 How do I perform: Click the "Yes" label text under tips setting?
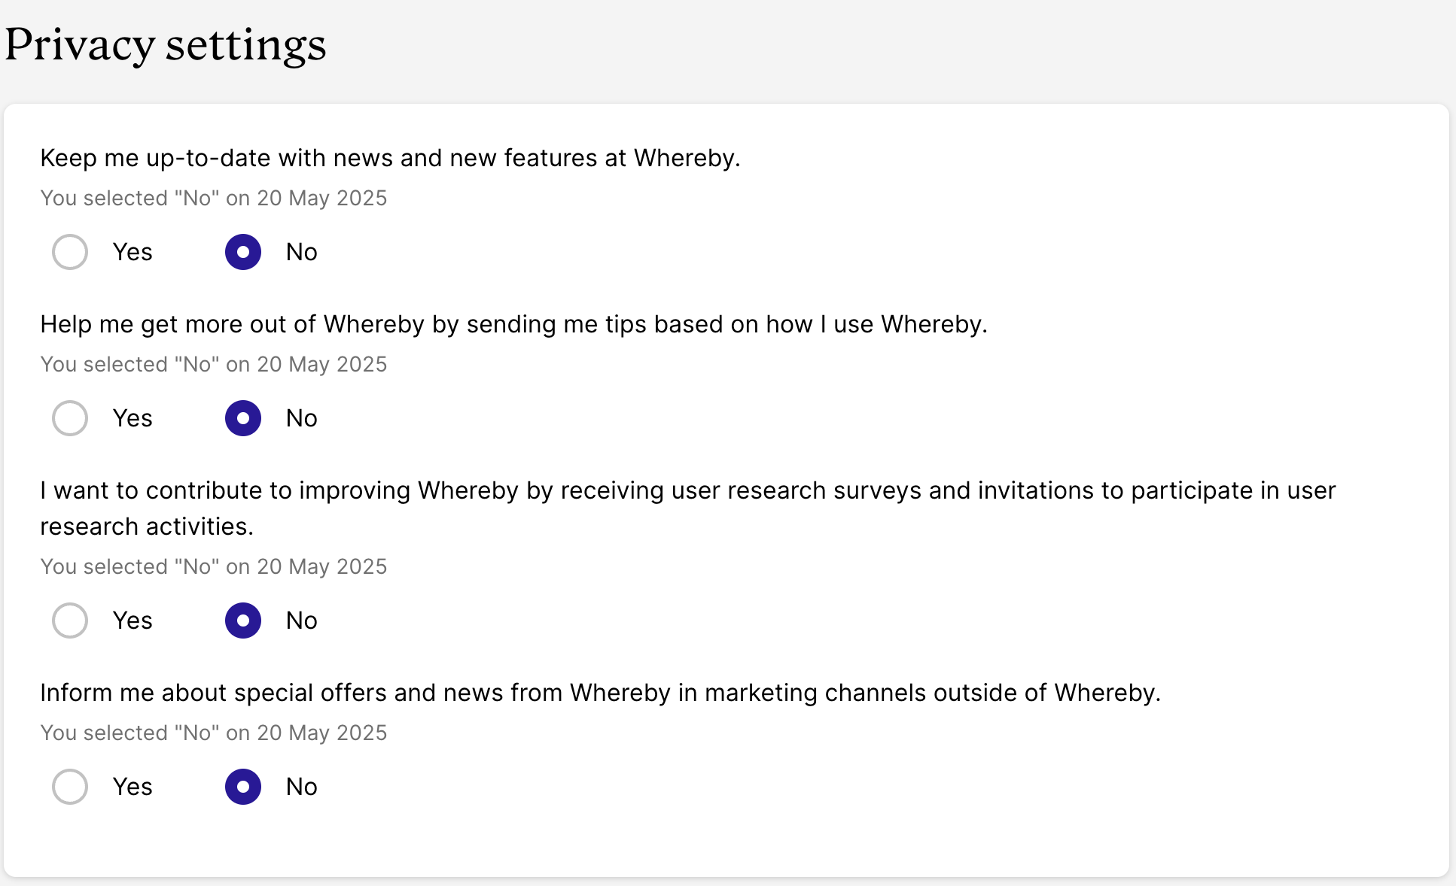click(x=133, y=418)
